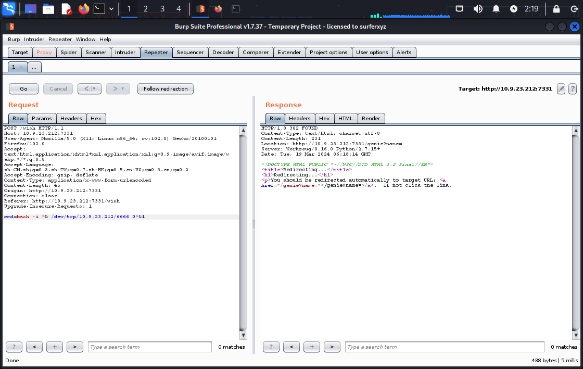Click the volume speaker icon
This screenshot has width=583, height=369.
(x=478, y=8)
